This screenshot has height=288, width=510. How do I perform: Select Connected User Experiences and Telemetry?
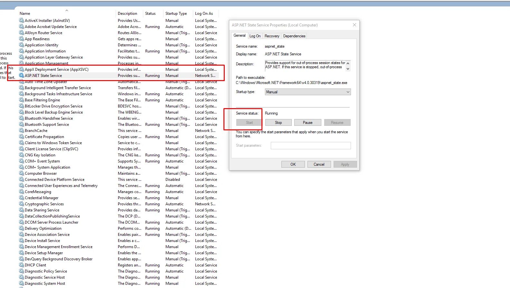(118, 185)
